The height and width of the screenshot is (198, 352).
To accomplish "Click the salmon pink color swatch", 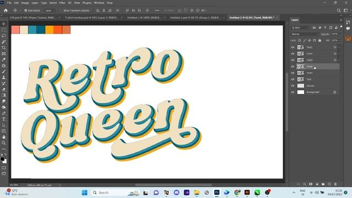I will click(15, 30).
